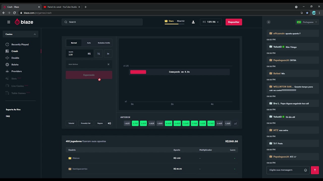The width and height of the screenshot is (323, 181).
Task: Open Chrome three-dot menu
Action: [320, 13]
